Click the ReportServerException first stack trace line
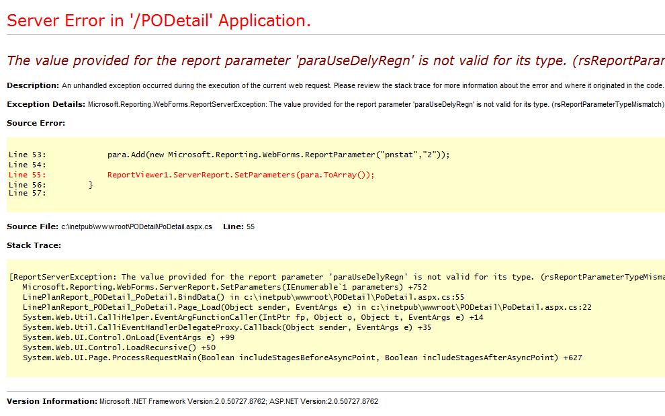The width and height of the screenshot is (665, 416). click(x=336, y=277)
